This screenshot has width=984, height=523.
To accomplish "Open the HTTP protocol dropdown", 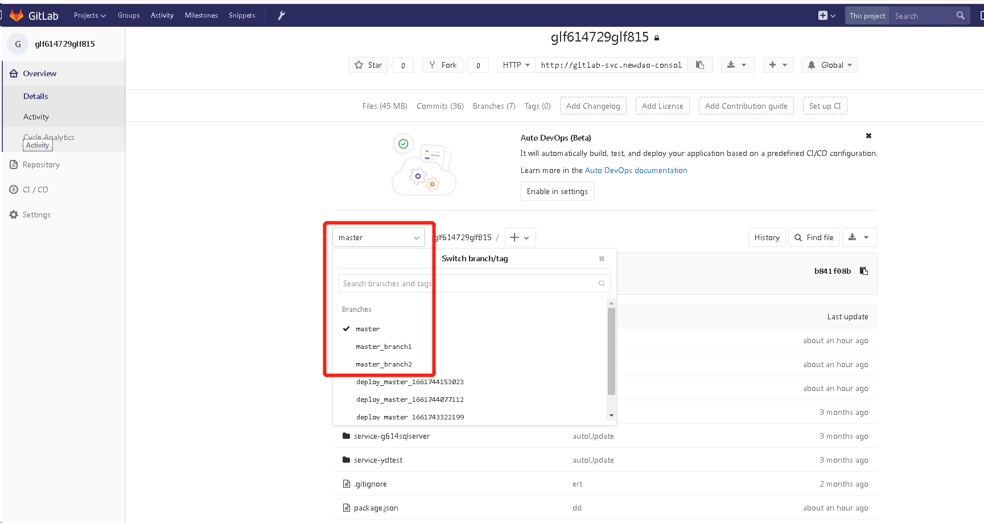I will coord(516,65).
